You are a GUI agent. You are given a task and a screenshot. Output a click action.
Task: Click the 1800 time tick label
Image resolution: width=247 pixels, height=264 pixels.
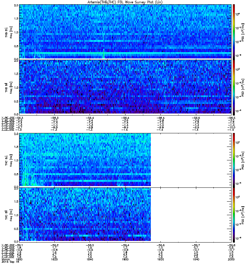(19, 259)
